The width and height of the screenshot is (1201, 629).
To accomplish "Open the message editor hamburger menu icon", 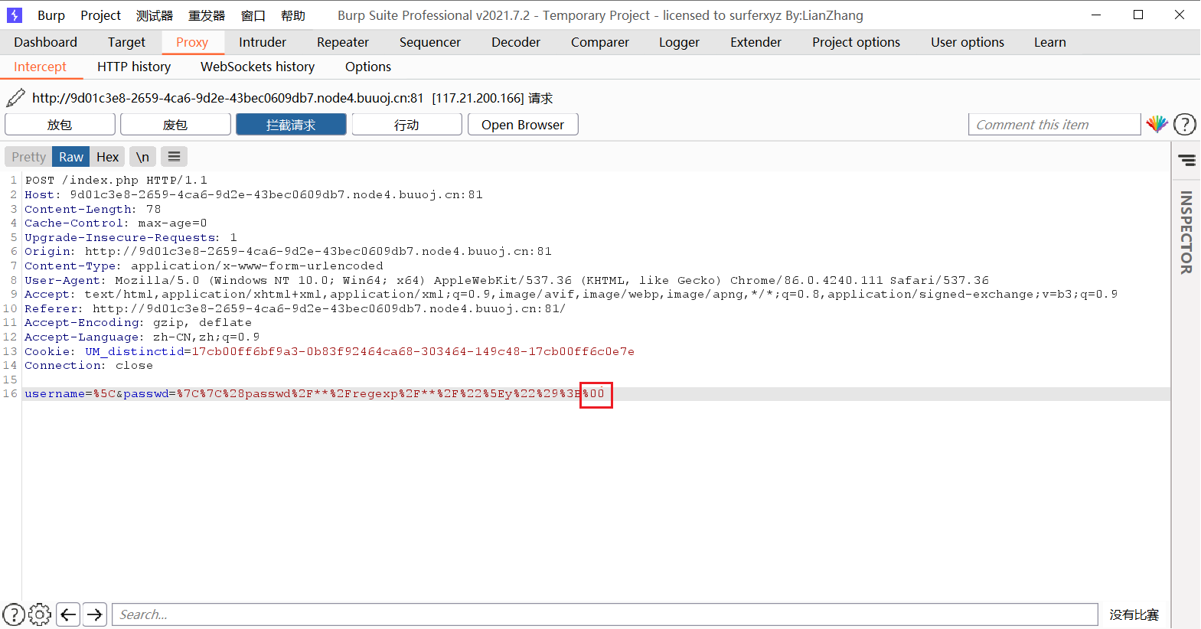I will [x=175, y=157].
